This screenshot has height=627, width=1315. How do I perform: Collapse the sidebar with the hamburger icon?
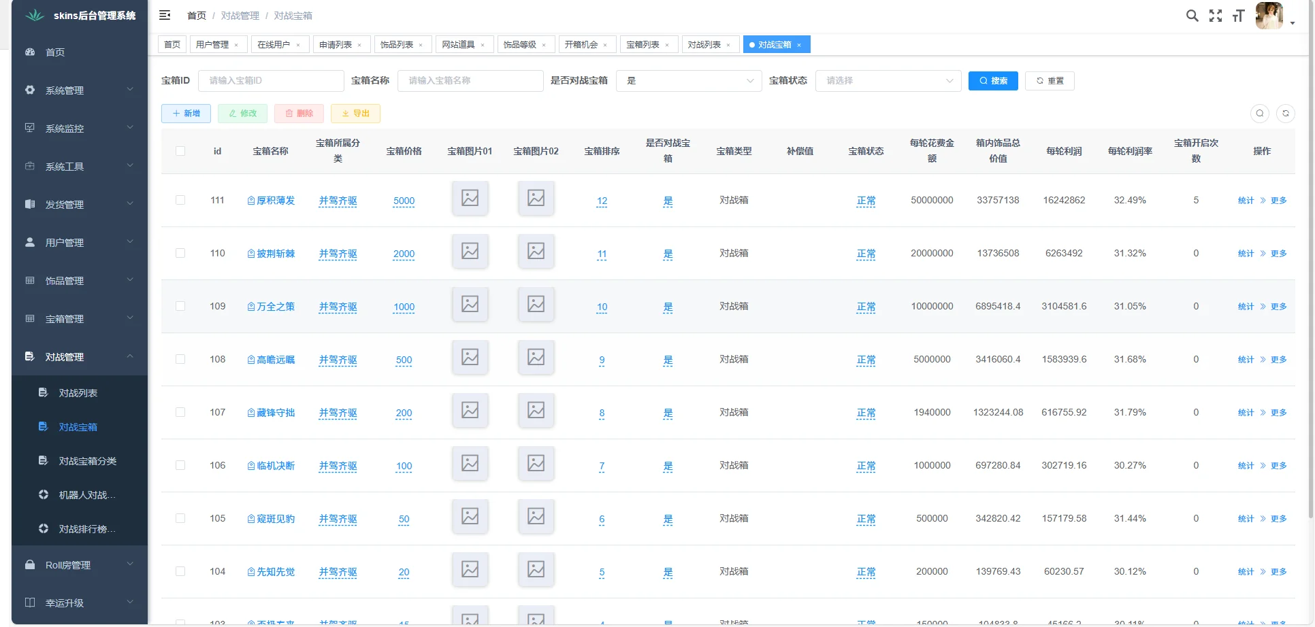(164, 15)
